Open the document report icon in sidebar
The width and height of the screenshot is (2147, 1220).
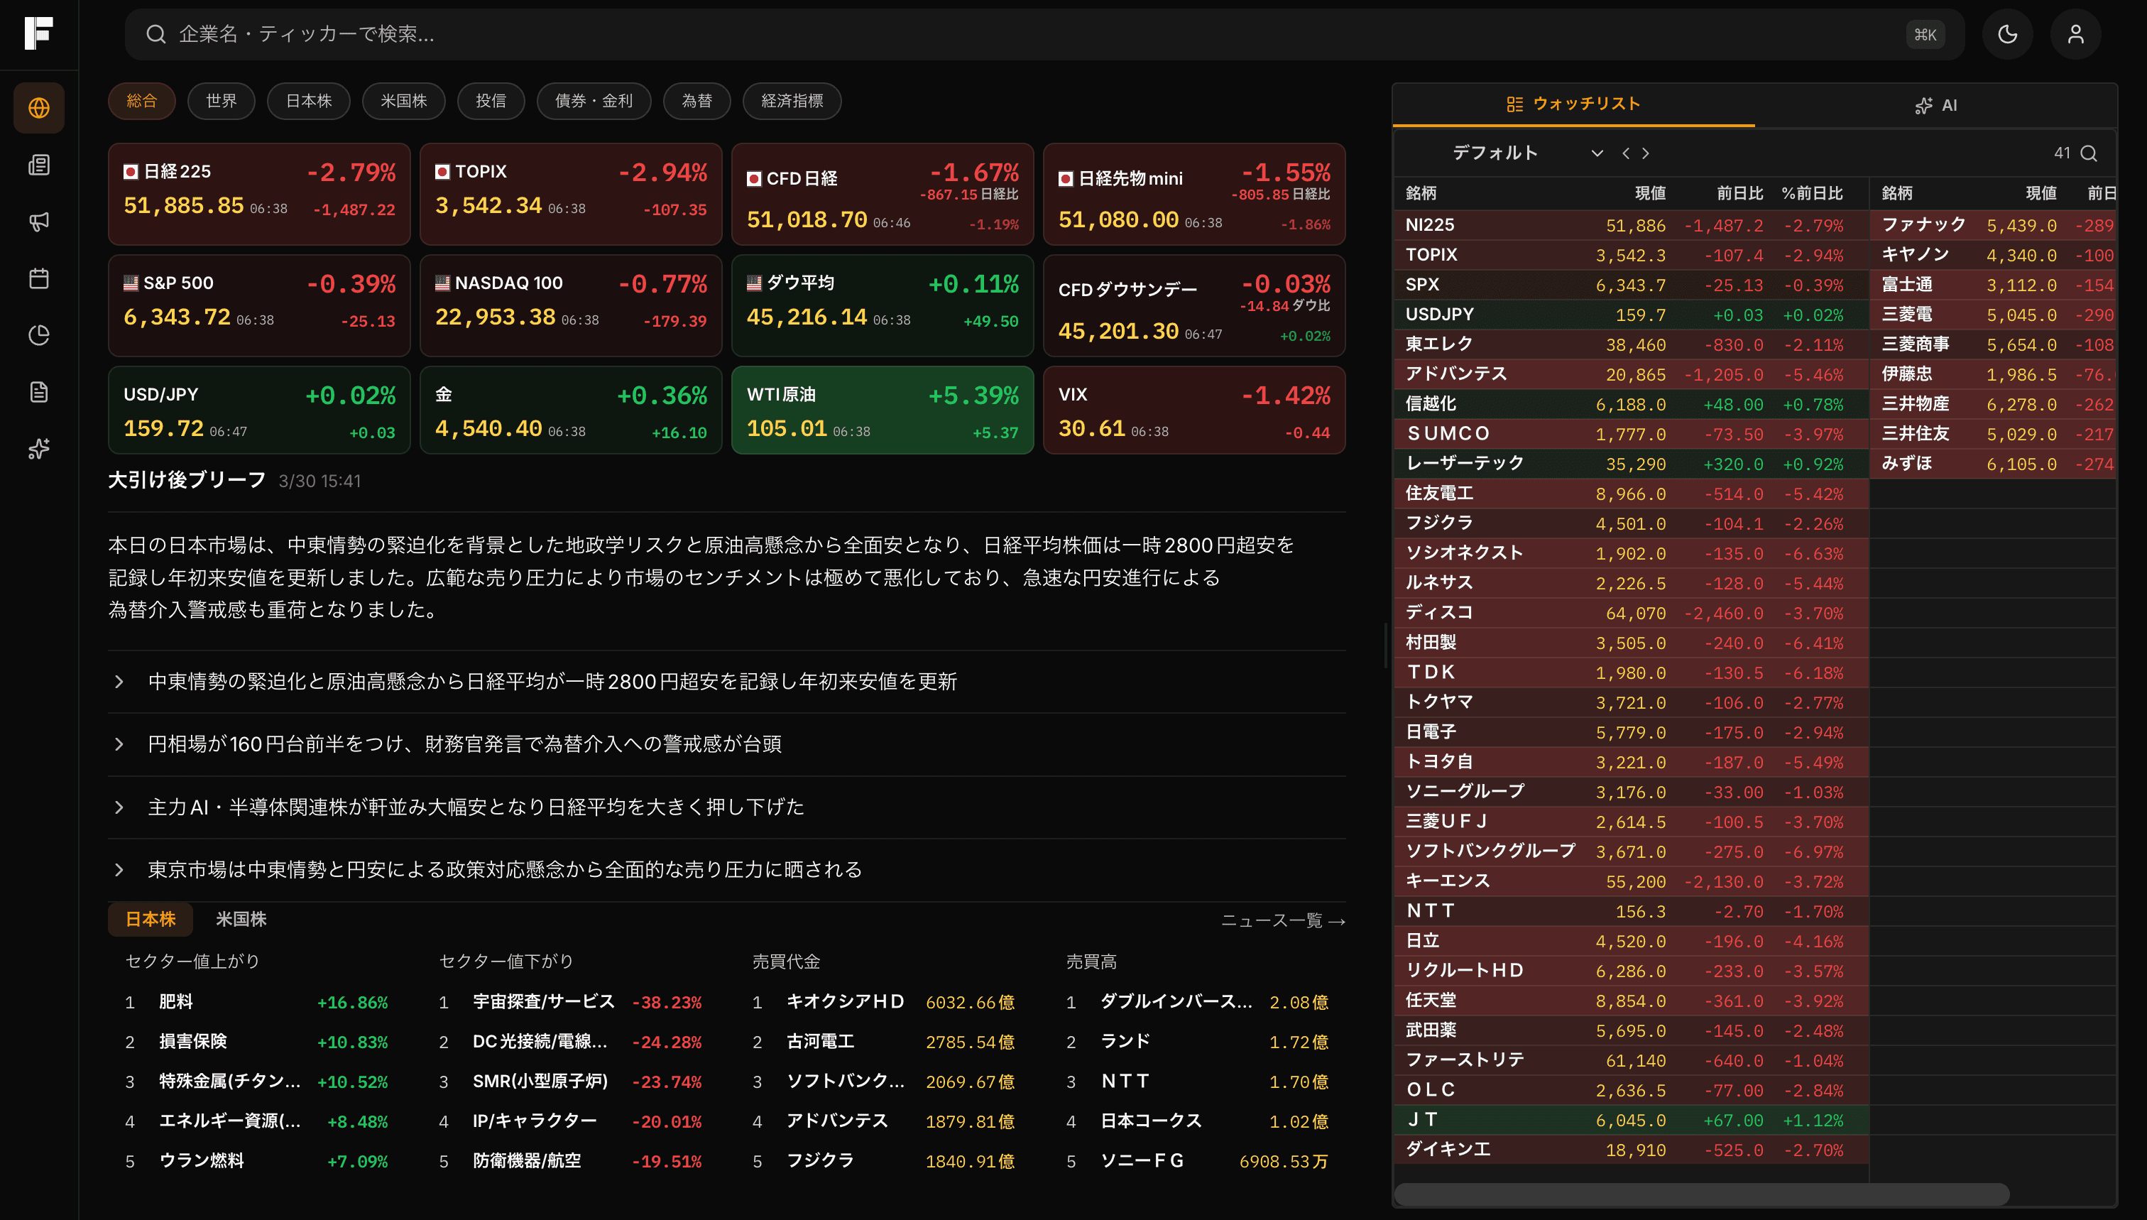point(38,391)
